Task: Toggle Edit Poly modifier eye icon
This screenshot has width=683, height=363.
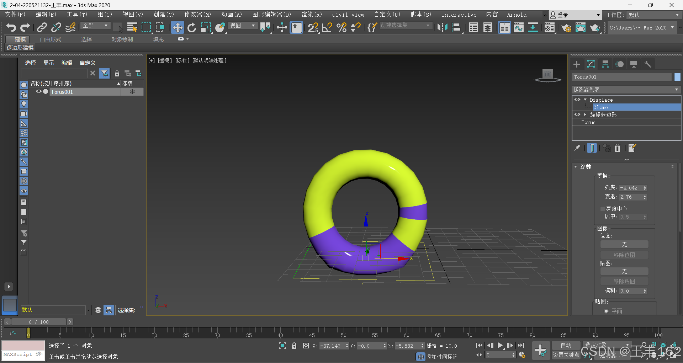Action: coord(577,114)
